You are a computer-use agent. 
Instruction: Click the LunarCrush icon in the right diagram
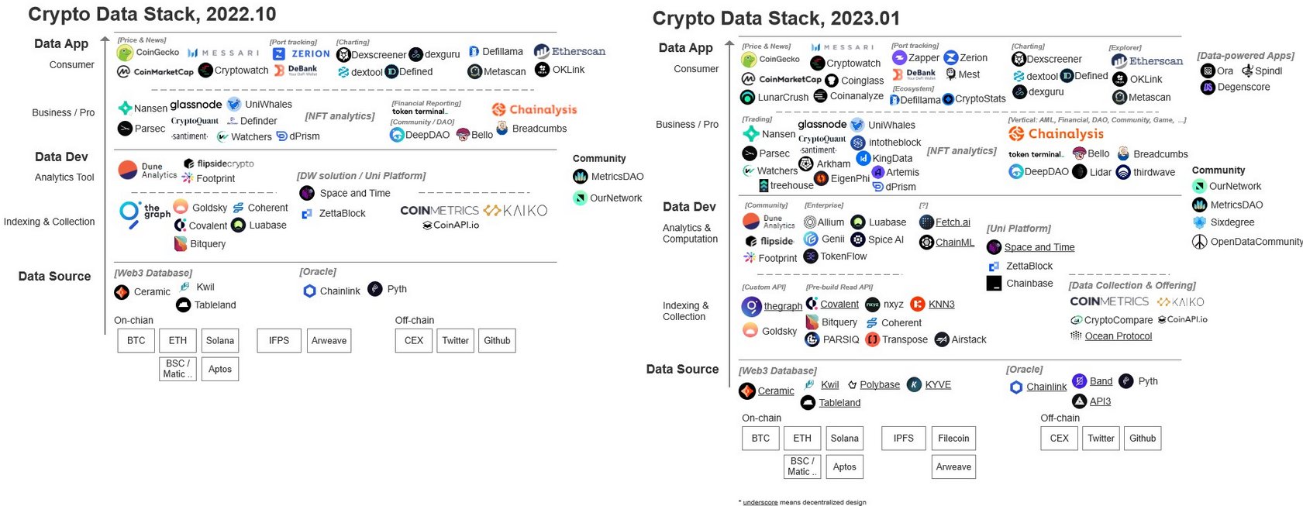pyautogui.click(x=747, y=97)
